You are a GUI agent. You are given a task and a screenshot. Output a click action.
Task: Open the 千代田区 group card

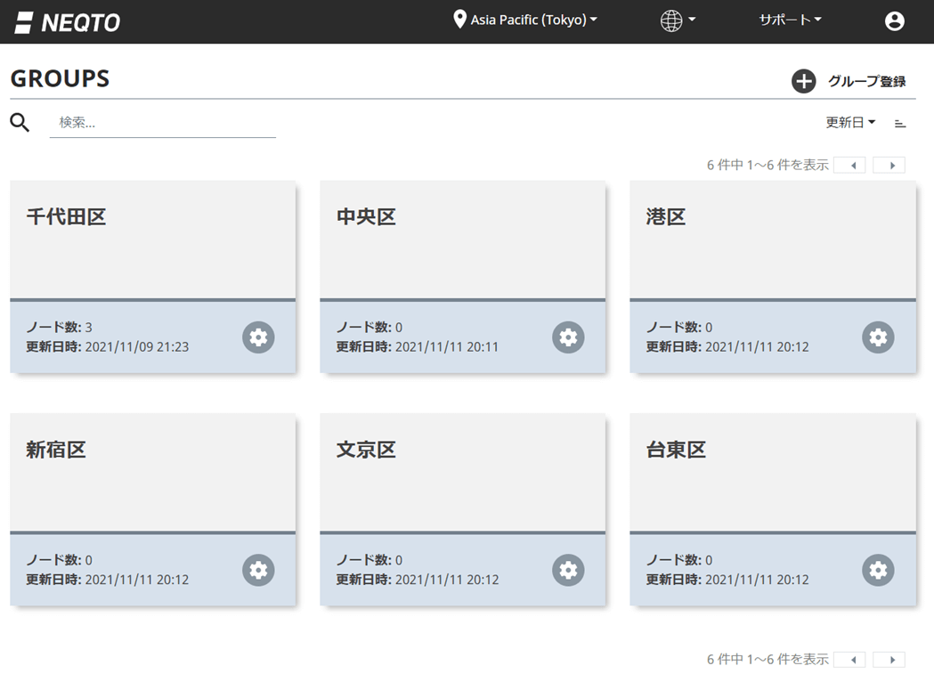152,239
